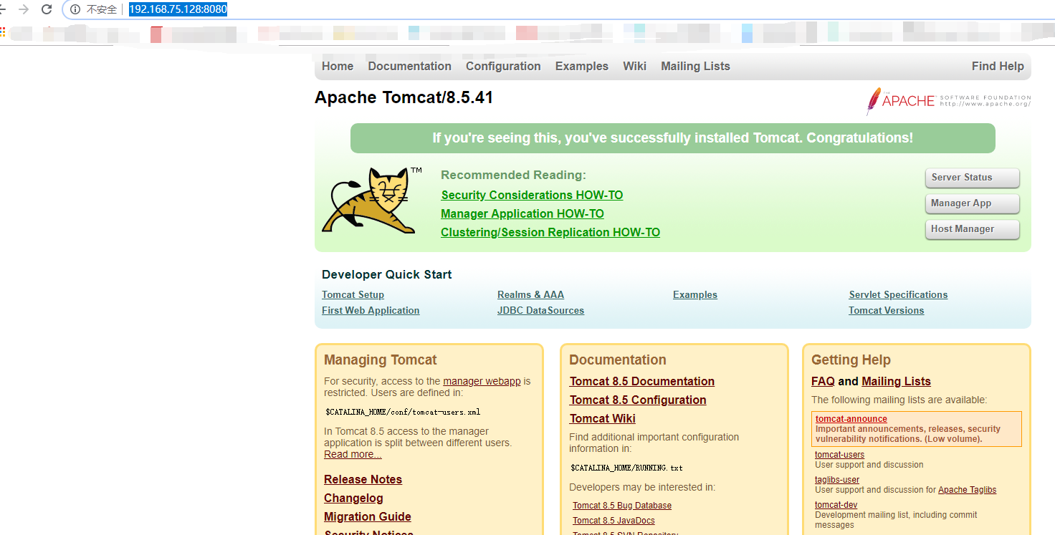Open the Tomcat 8.5 Documentation link
The height and width of the screenshot is (535, 1055).
(642, 381)
